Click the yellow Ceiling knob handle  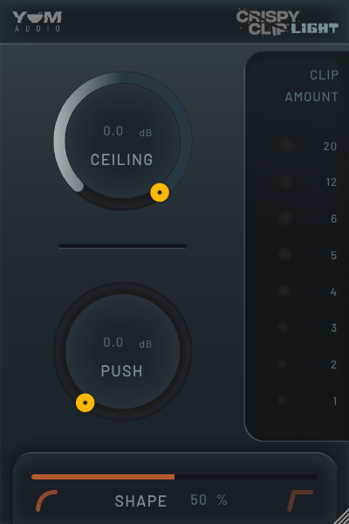[x=160, y=192]
